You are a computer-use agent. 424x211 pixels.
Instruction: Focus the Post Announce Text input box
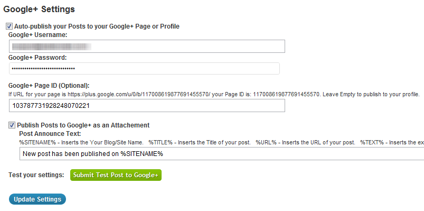pyautogui.click(x=222, y=154)
